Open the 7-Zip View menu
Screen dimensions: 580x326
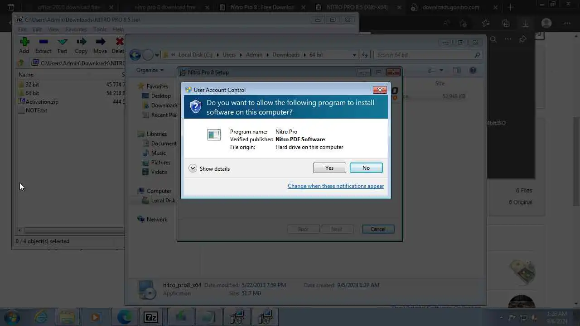point(53,29)
